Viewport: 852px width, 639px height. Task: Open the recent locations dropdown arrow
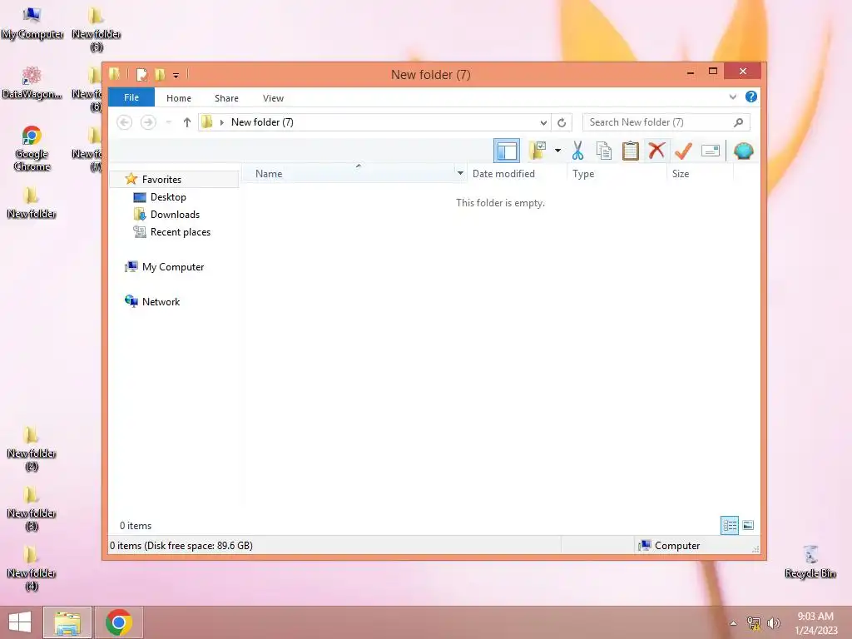coord(169,122)
